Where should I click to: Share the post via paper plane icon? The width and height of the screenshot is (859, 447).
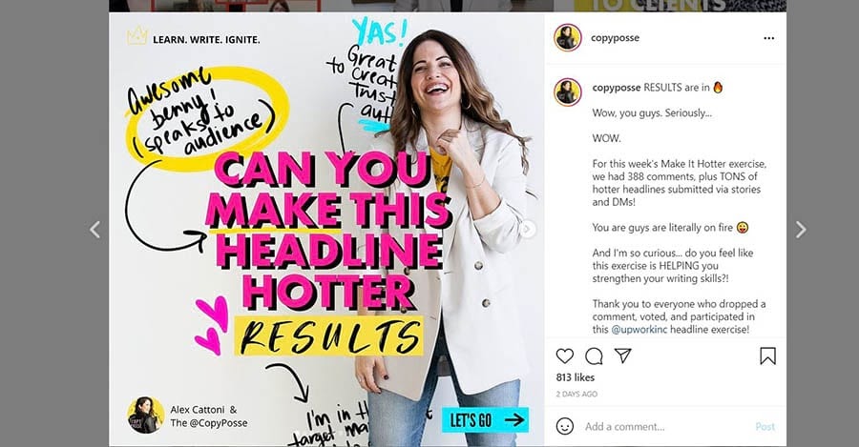[x=623, y=356]
